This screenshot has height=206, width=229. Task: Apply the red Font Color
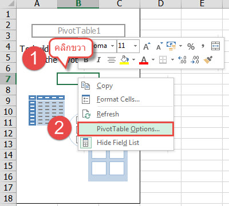pyautogui.click(x=144, y=60)
